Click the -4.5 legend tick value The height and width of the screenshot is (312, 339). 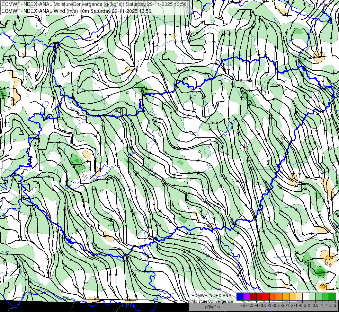[x=250, y=305]
